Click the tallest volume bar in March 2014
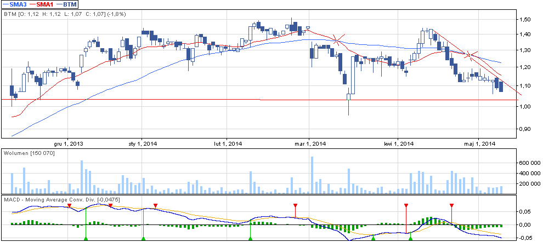 click(x=312, y=175)
